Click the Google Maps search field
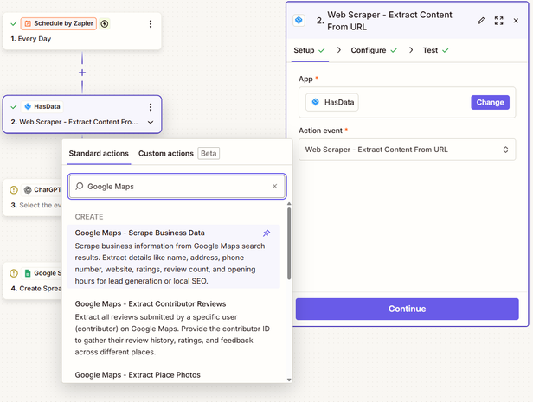 pos(177,186)
